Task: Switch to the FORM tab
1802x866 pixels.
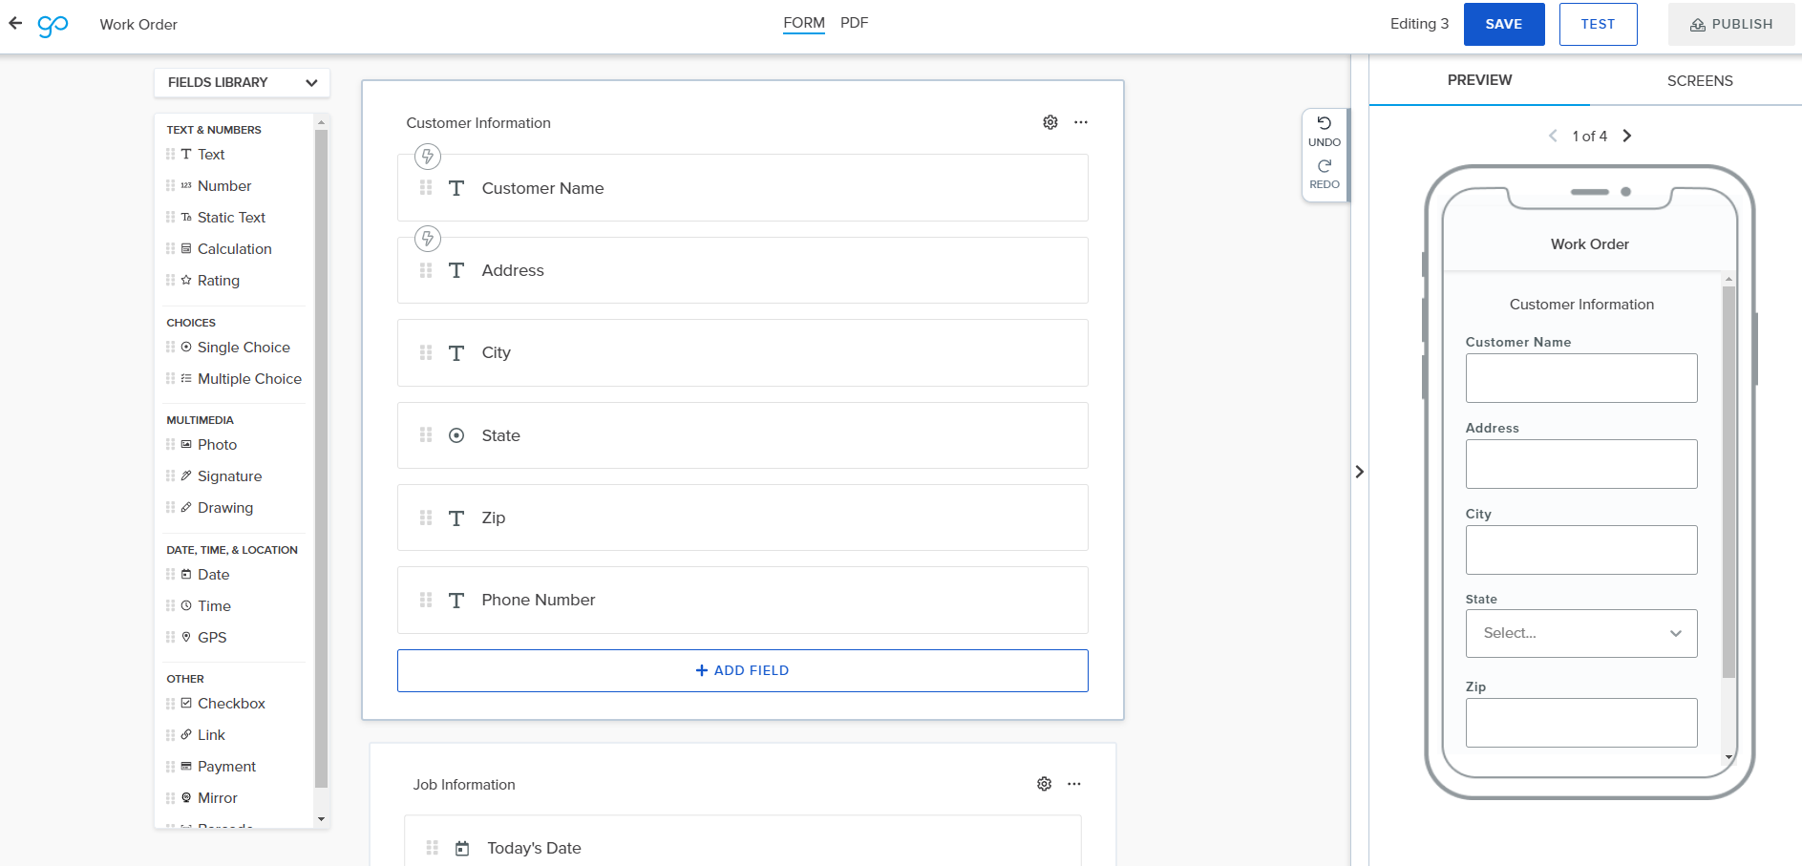Action: 804,23
